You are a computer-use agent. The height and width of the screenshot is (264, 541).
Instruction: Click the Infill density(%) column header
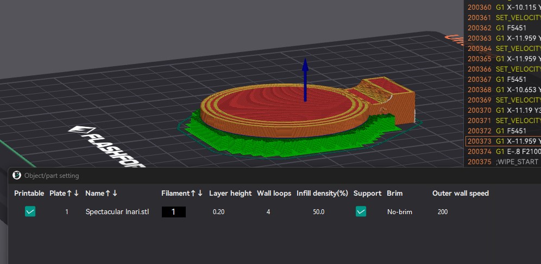click(322, 194)
